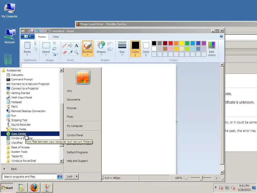Pick the yellow color swatch

coord(182,43)
